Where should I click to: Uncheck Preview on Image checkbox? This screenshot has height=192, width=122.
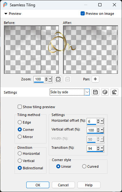click(x=82, y=14)
